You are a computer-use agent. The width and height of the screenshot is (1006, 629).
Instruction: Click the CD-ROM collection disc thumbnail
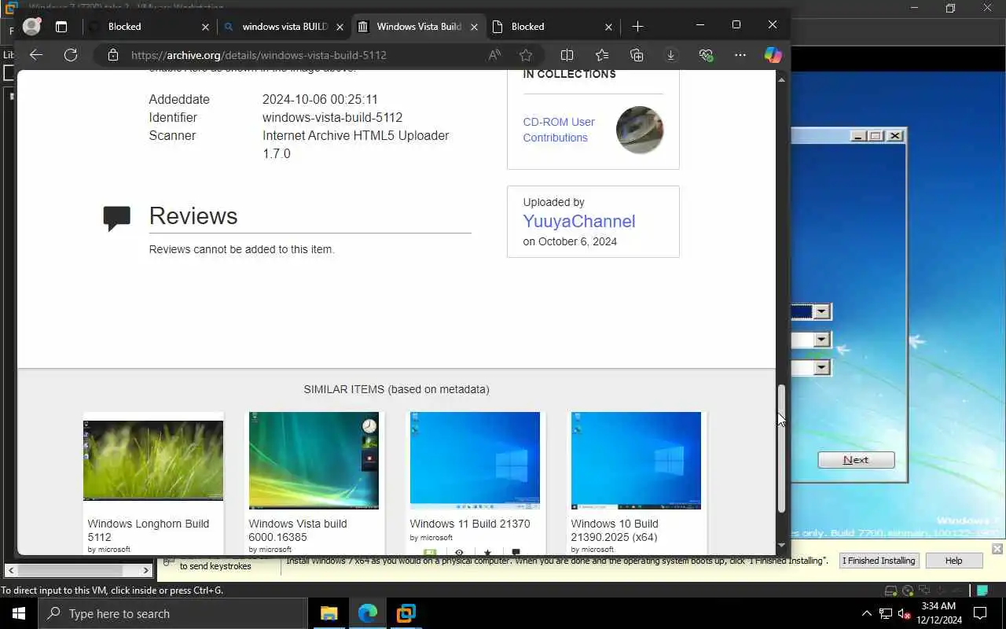[x=640, y=130]
